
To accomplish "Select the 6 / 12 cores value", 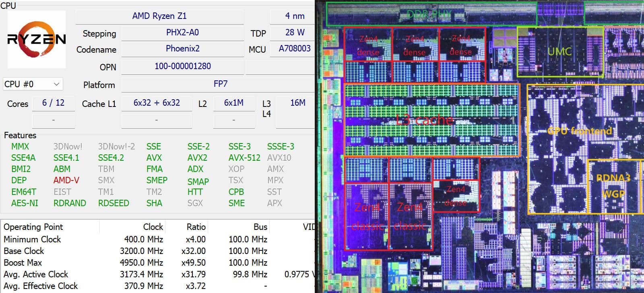I will (x=53, y=103).
